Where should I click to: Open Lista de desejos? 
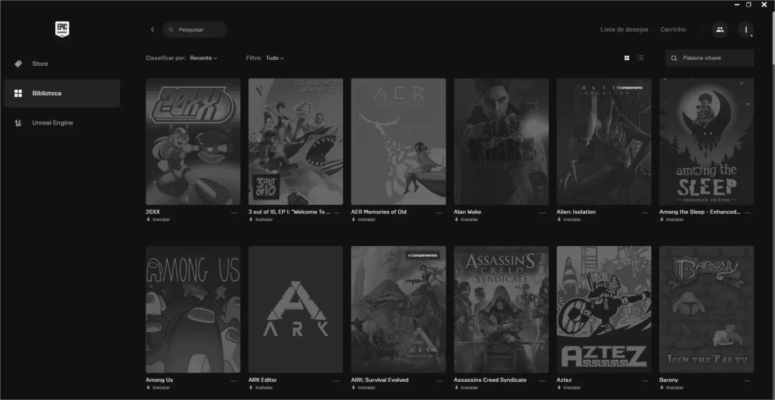pyautogui.click(x=624, y=29)
